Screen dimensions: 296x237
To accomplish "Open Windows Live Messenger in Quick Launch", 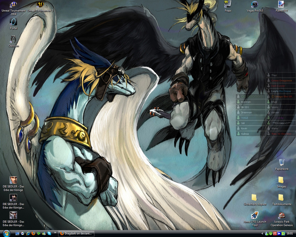I will [44, 234].
